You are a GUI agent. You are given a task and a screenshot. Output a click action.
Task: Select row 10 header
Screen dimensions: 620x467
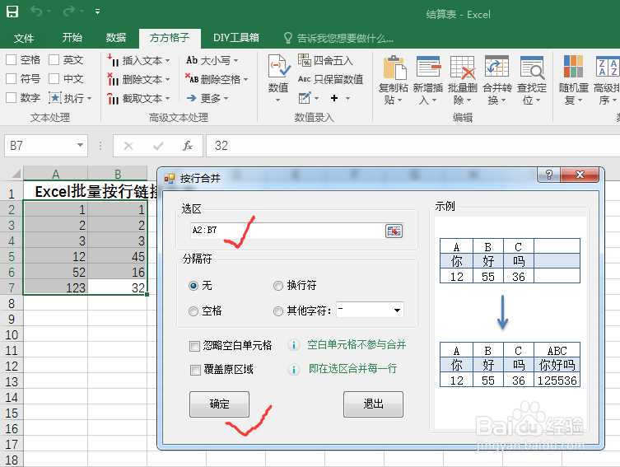click(x=12, y=334)
